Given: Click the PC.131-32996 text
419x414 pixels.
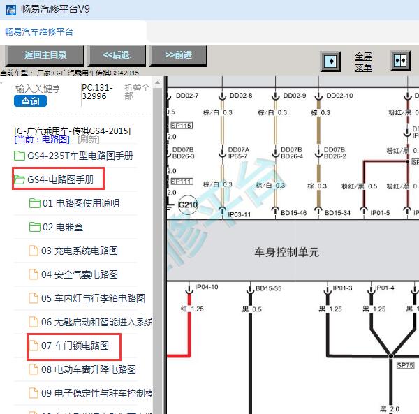Looking at the screenshot, I should pos(97,92).
